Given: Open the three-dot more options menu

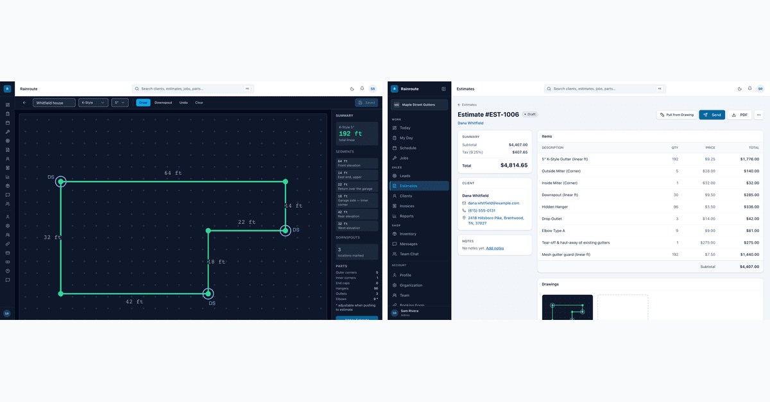Looking at the screenshot, I should coord(759,115).
